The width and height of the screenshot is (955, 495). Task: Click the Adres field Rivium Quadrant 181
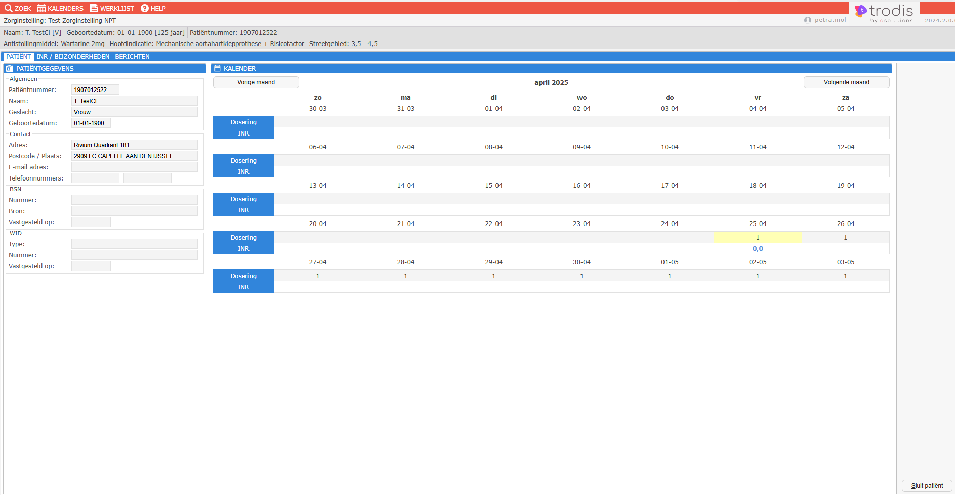(x=135, y=145)
